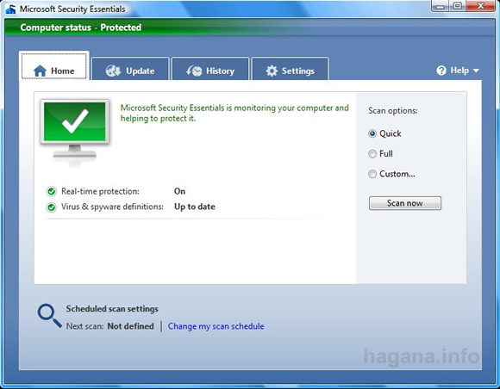Click the monitoring your computer message text
This screenshot has width=500, height=389.
pos(234,113)
